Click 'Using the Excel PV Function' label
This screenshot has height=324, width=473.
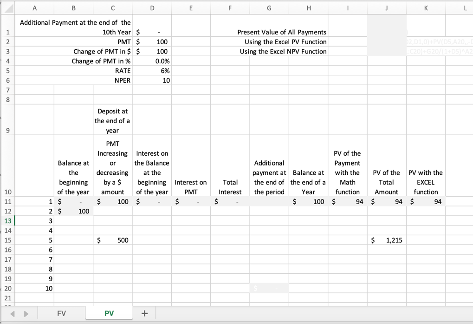pyautogui.click(x=285, y=42)
